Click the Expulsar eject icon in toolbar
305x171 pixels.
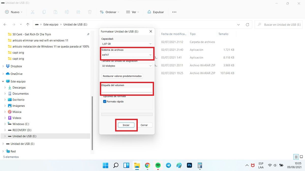coord(149,12)
